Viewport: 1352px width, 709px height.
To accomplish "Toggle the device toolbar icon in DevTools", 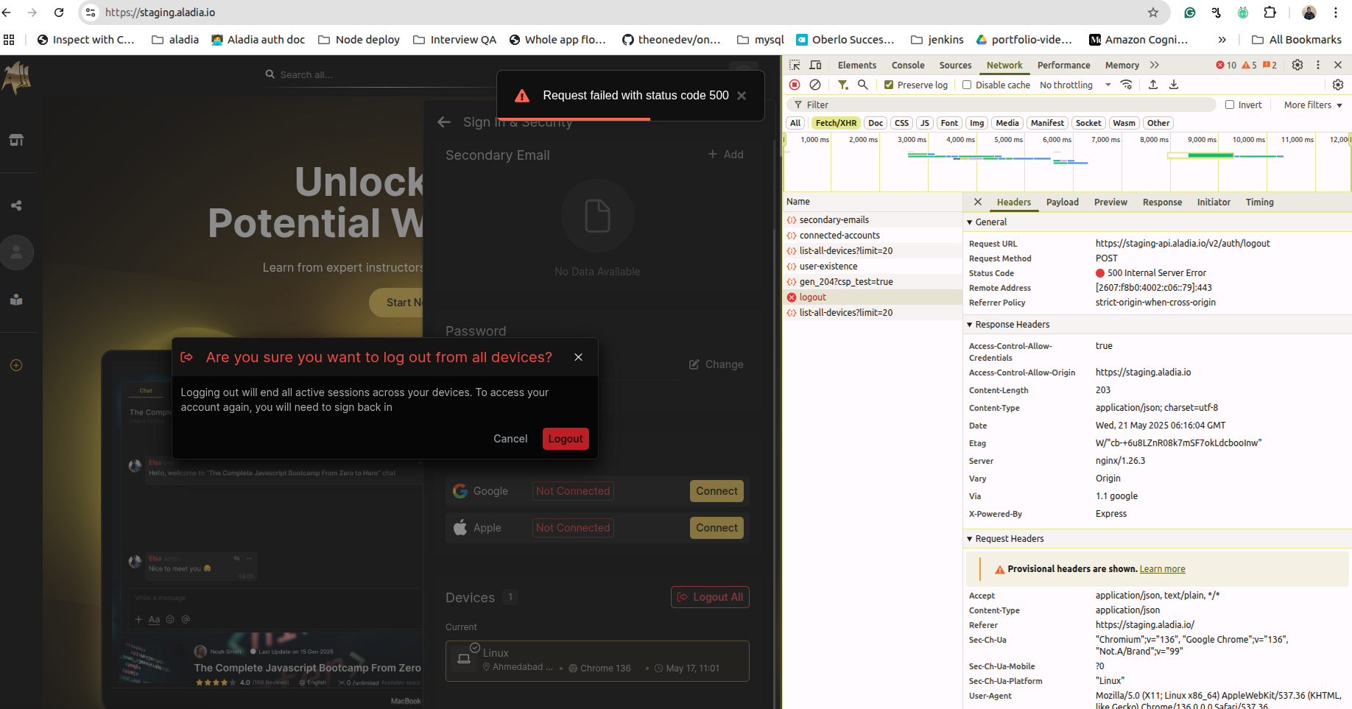I will click(815, 65).
